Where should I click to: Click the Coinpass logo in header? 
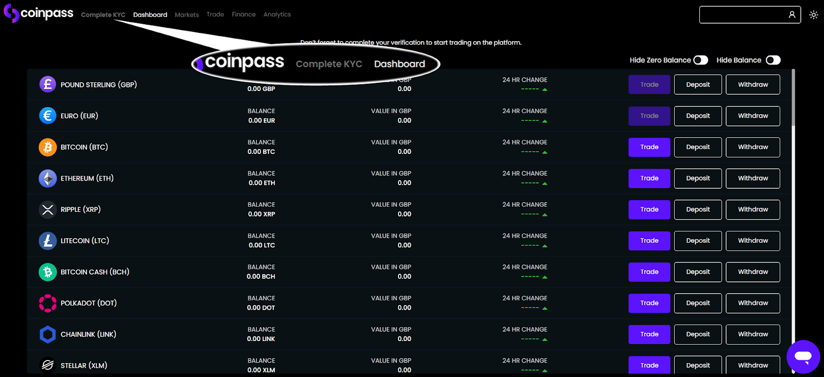click(x=39, y=13)
